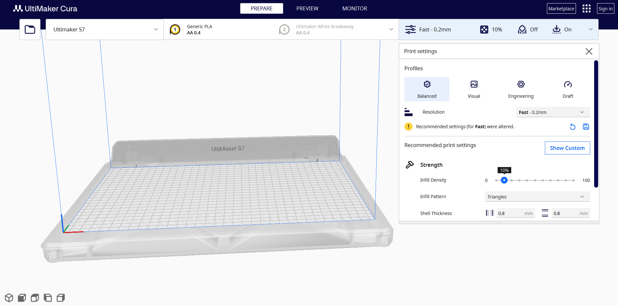618x305 pixels.
Task: Click the Infill Density label
Action: click(x=433, y=180)
